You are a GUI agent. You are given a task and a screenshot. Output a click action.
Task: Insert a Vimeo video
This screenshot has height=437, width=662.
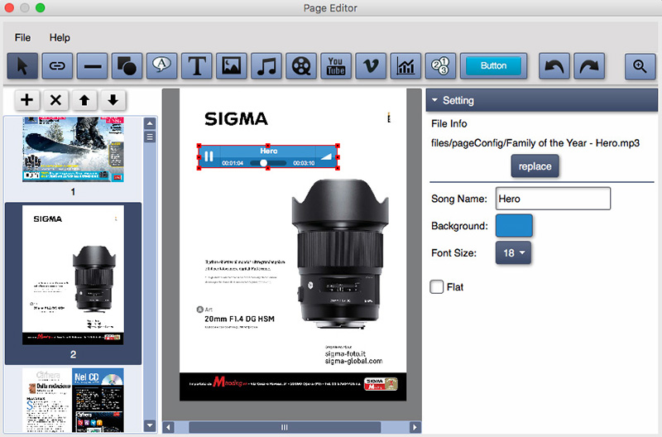pos(371,66)
